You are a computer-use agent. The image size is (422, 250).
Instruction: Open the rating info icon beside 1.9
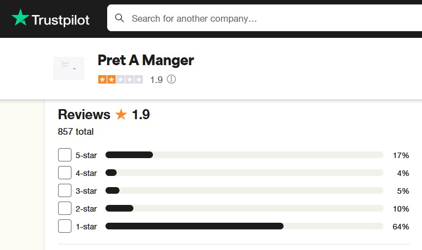pyautogui.click(x=171, y=80)
